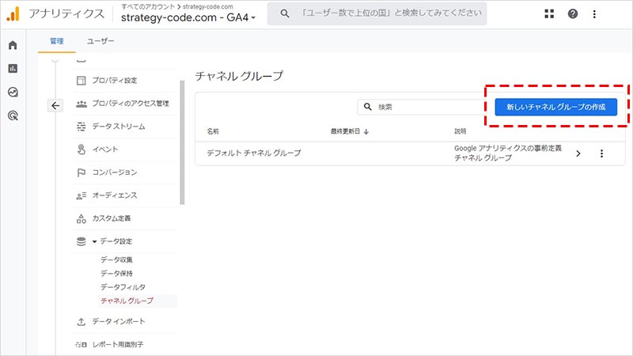Image resolution: width=633 pixels, height=356 pixels.
Task: Click the admin sidebar scrollbar
Action: tap(182, 134)
